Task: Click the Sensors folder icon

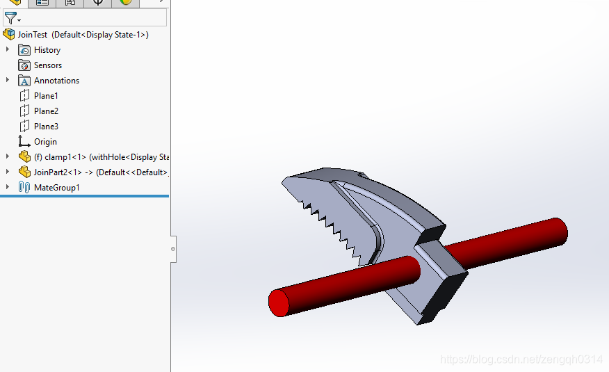Action: 24,65
